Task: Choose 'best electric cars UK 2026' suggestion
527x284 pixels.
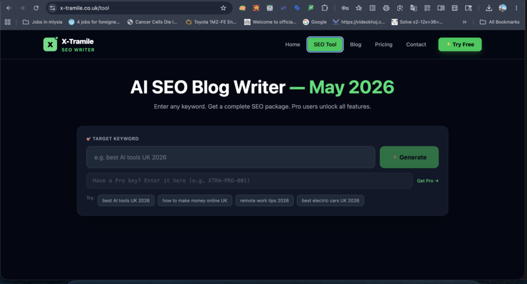Action: click(330, 200)
